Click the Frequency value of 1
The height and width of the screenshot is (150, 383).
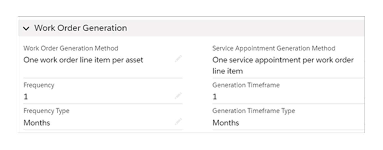click(26, 97)
